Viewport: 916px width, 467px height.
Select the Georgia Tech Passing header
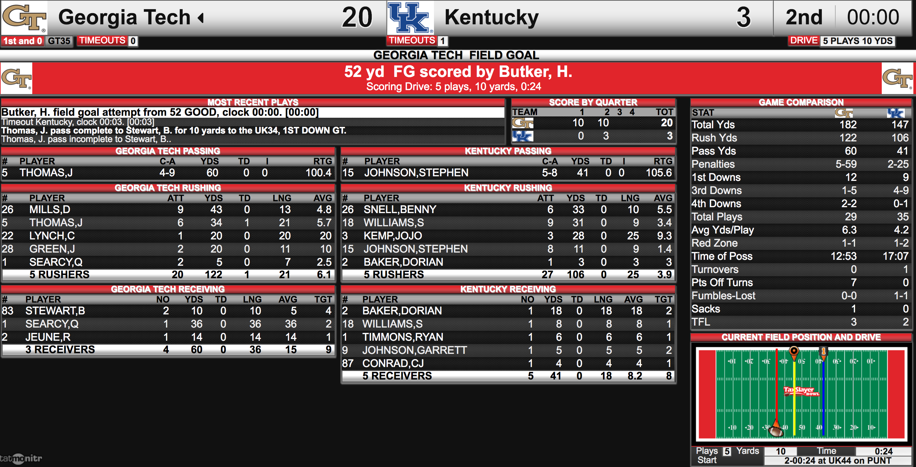168,151
